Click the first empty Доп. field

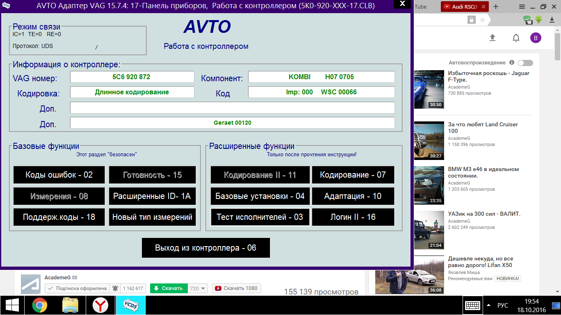click(x=232, y=107)
